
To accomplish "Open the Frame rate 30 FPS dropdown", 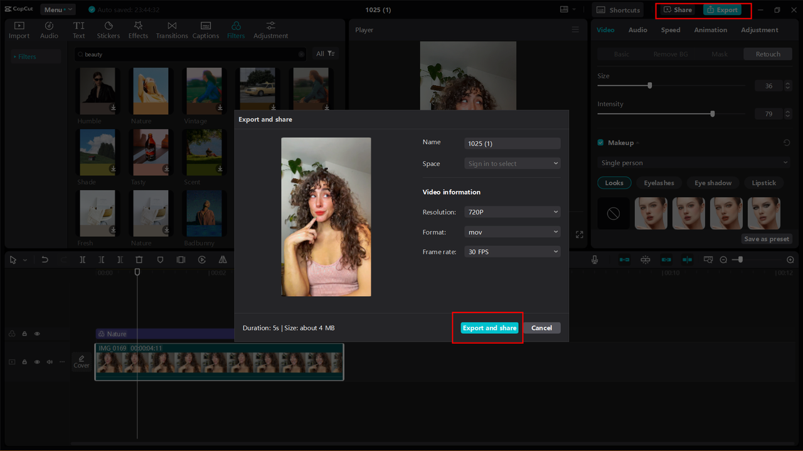I will [512, 252].
